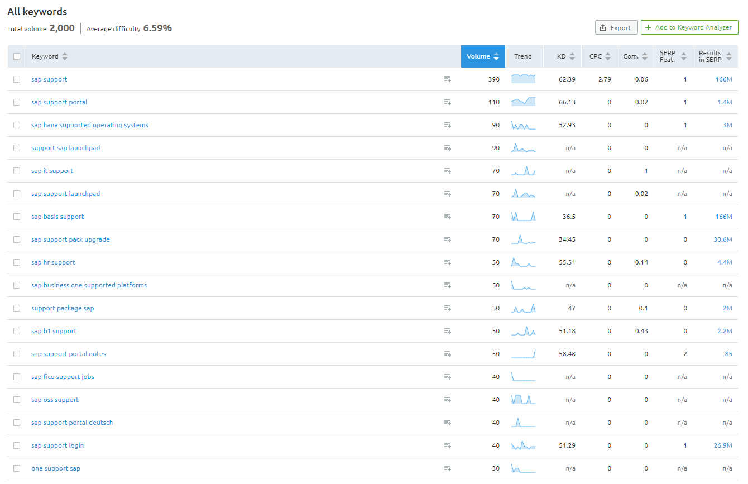Add 'sap support login' to list icon
This screenshot has height=484, width=748.
[447, 445]
